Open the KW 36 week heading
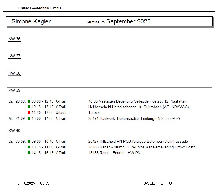Image resolution: width=224 pixels, height=190 pixels. pos(14,39)
